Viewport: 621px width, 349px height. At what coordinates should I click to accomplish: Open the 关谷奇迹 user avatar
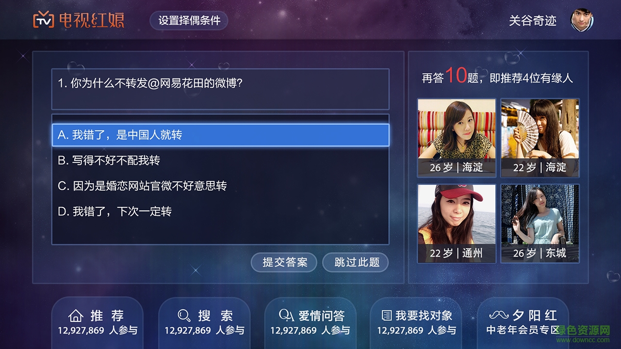coord(582,20)
